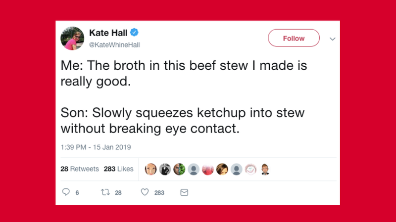Click the blue verified badge
The width and height of the screenshot is (396, 222).
pos(134,33)
